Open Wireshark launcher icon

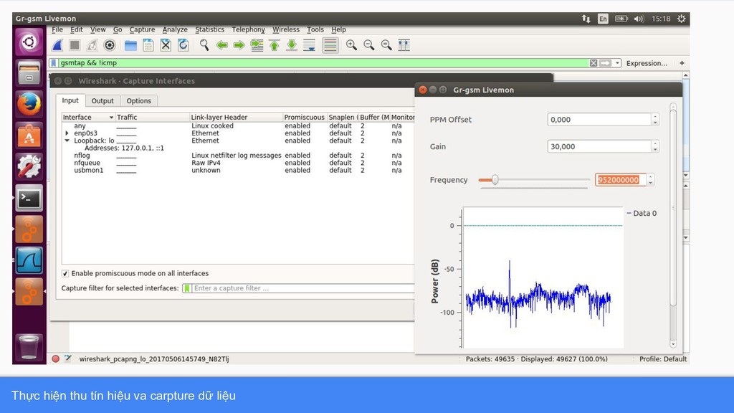[x=29, y=260]
